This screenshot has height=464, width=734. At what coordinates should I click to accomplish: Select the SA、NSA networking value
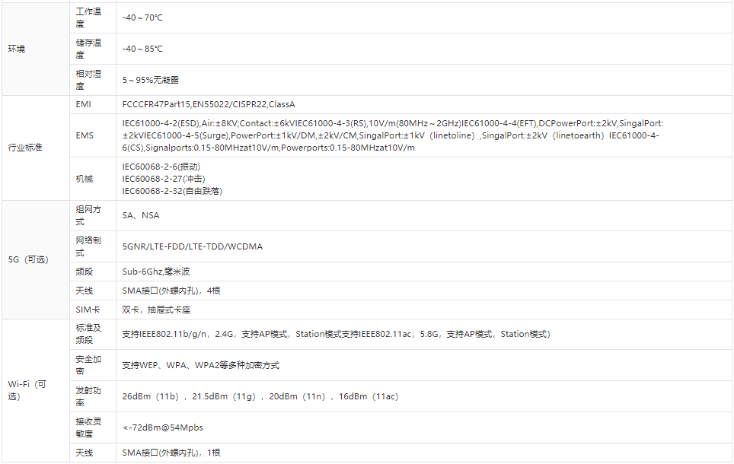click(x=141, y=215)
